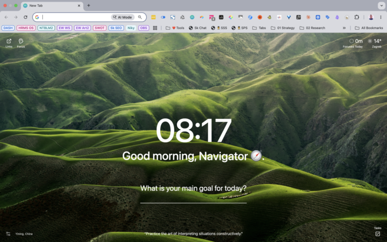
Task: Open the Focus mode icon
Action: [21, 42]
